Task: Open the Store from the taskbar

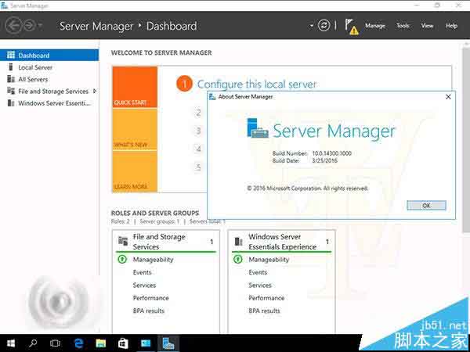Action: pos(123,343)
